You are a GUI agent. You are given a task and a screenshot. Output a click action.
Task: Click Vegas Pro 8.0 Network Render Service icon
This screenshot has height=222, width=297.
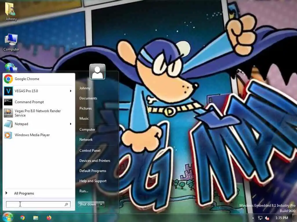tap(8, 113)
